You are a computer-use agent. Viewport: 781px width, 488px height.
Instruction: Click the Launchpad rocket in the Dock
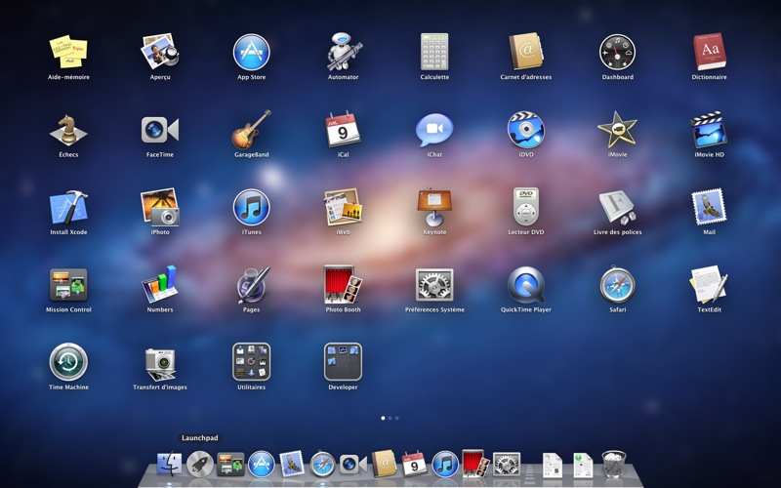pos(200,465)
